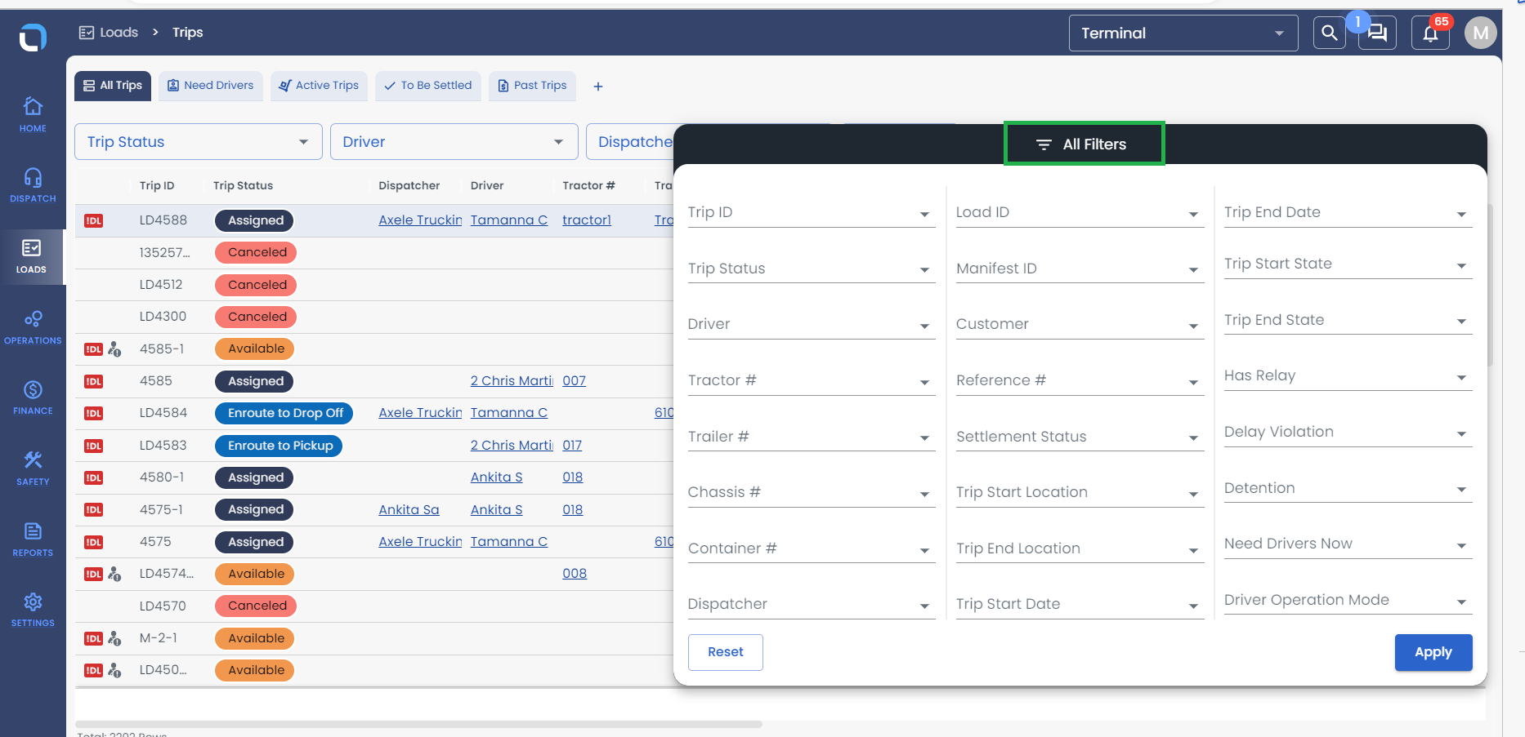
Task: Switch to the Past Trips tab
Action: point(532,86)
